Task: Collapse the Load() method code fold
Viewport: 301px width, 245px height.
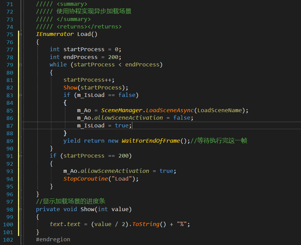Action: point(21,34)
